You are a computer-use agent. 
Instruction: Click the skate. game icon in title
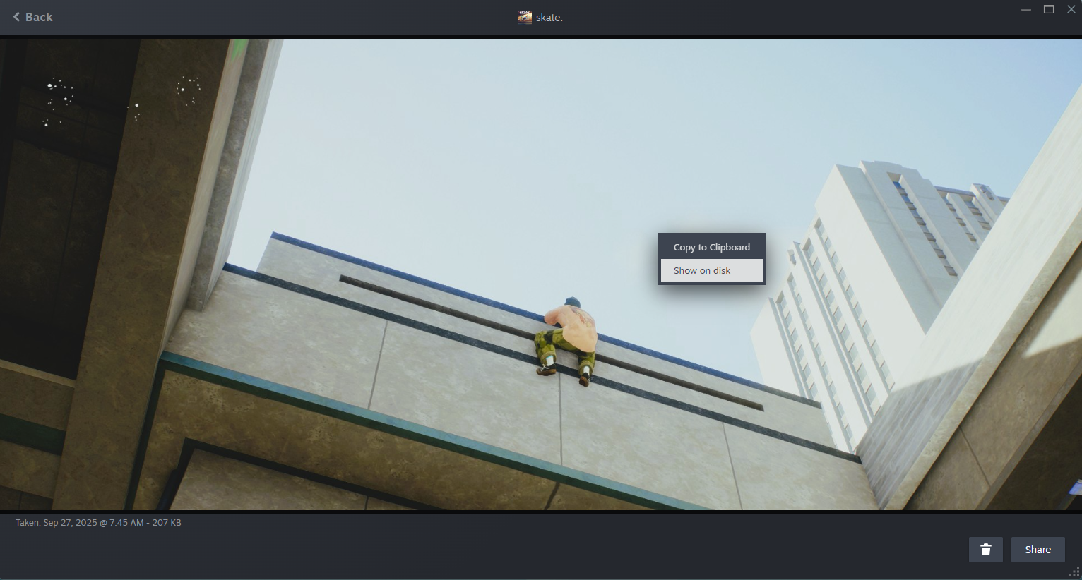tap(525, 18)
